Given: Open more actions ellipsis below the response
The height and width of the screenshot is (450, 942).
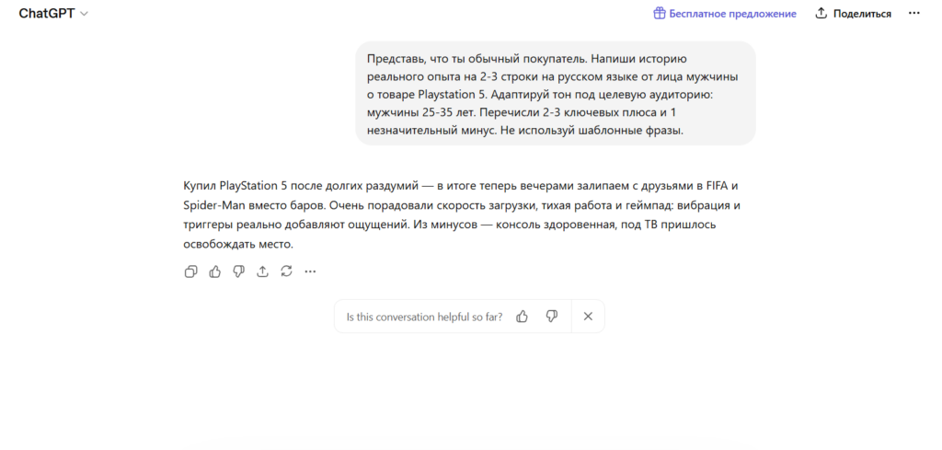Looking at the screenshot, I should click(310, 271).
